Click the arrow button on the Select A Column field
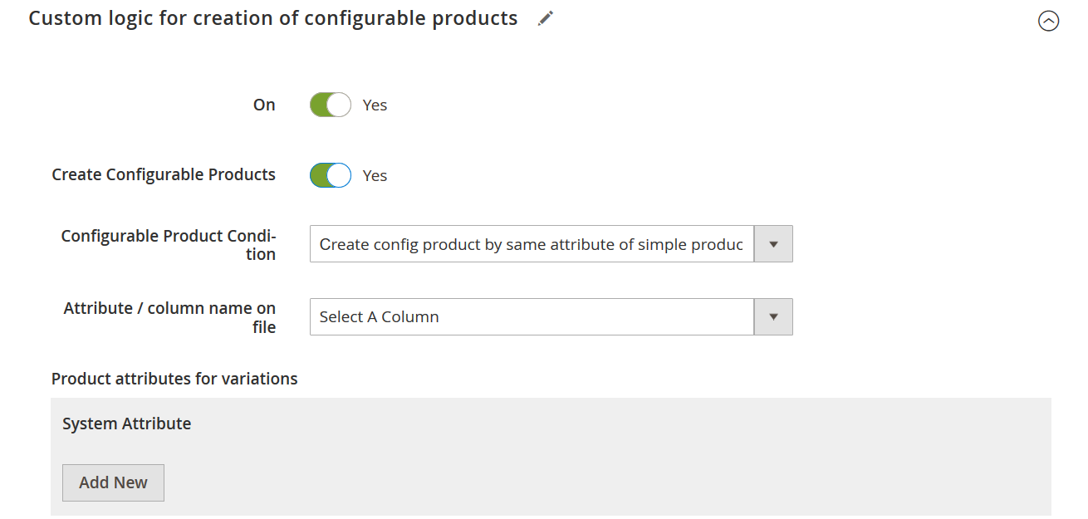Screen dimensions: 1088x519 773,317
